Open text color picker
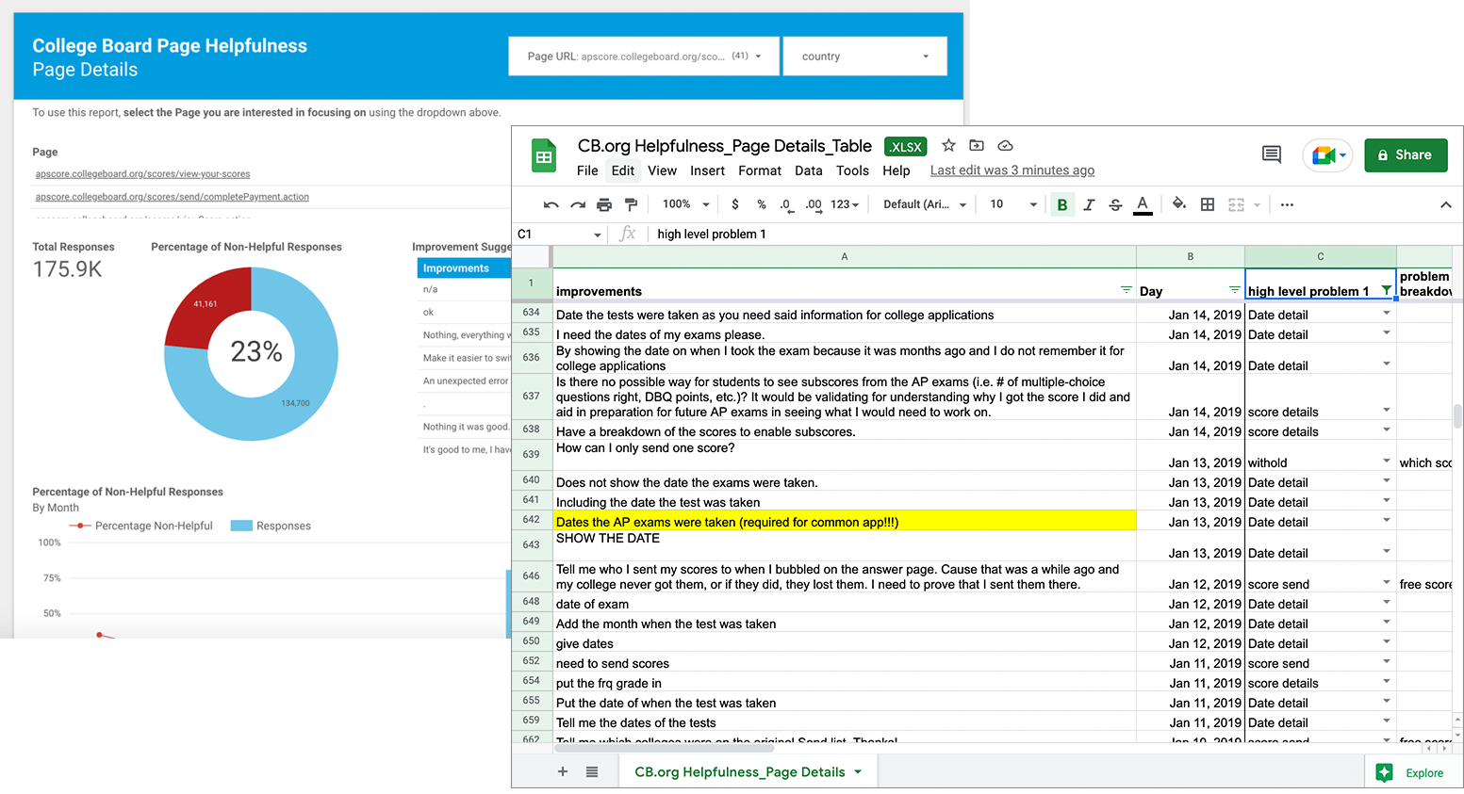This screenshot has width=1464, height=794. tap(1143, 204)
